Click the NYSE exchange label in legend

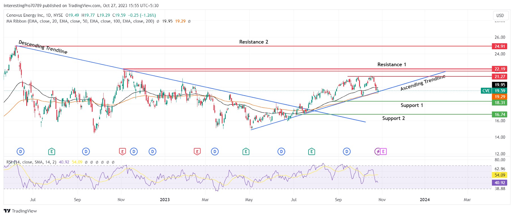pos(58,15)
